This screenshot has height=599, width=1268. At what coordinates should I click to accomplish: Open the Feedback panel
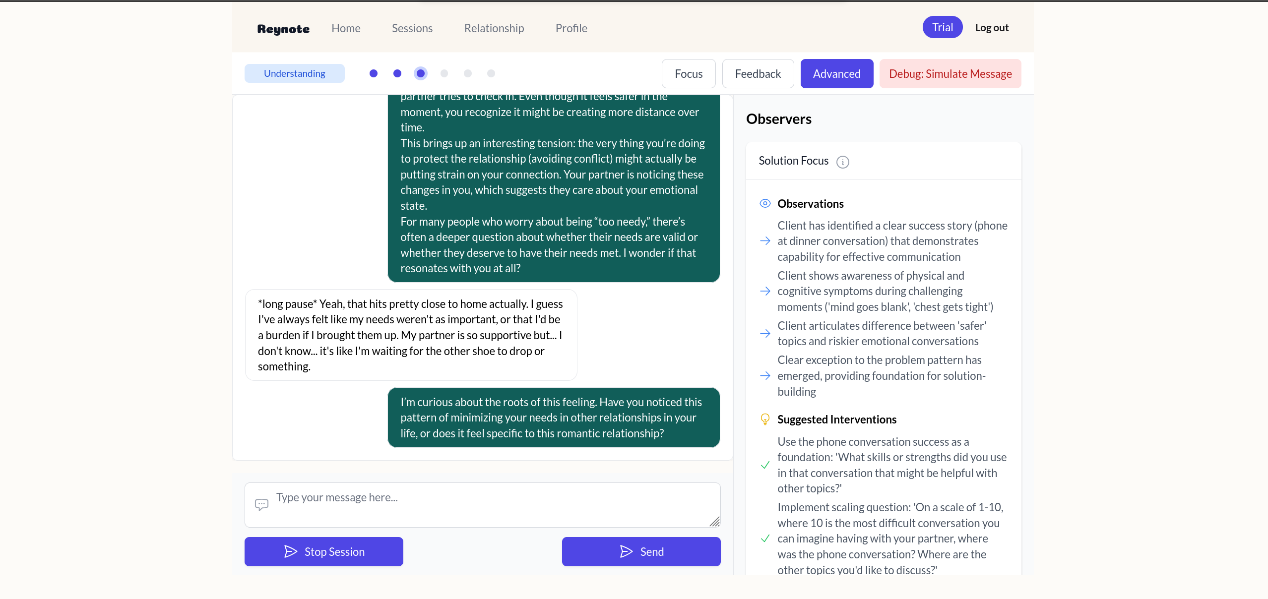[758, 74]
